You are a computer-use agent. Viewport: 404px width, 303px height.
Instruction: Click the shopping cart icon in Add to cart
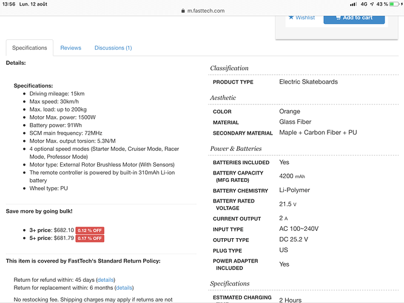(x=338, y=18)
